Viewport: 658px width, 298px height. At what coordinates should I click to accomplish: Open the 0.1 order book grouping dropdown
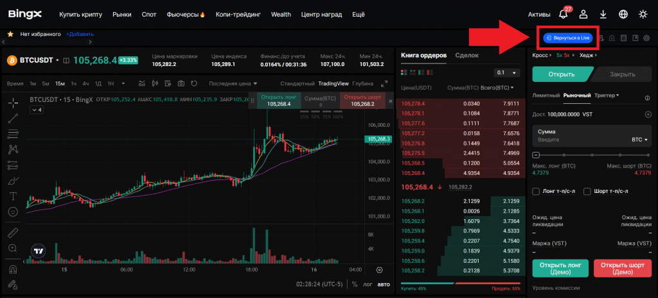coord(506,72)
